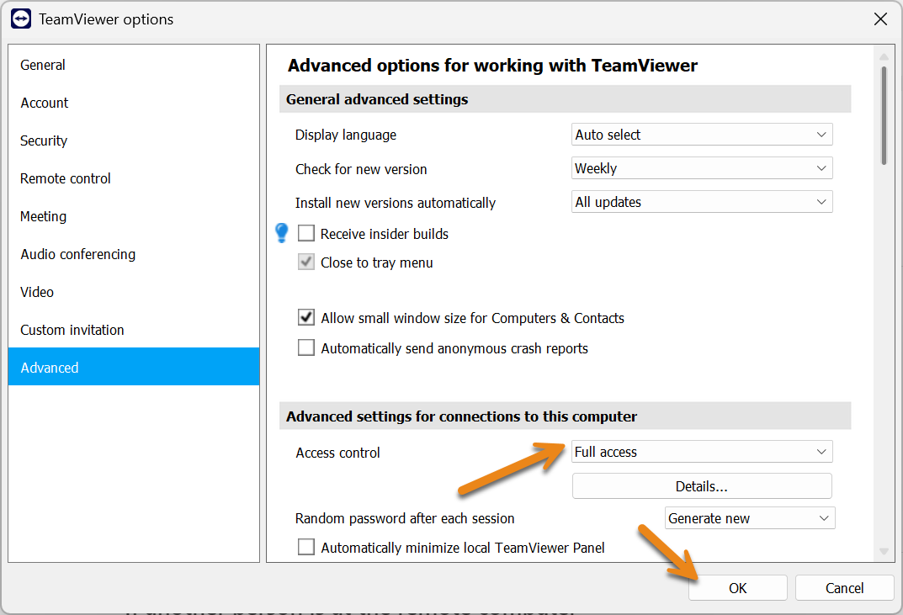Image resolution: width=903 pixels, height=615 pixels.
Task: Click the scrollbar down arrow
Action: pyautogui.click(x=884, y=552)
